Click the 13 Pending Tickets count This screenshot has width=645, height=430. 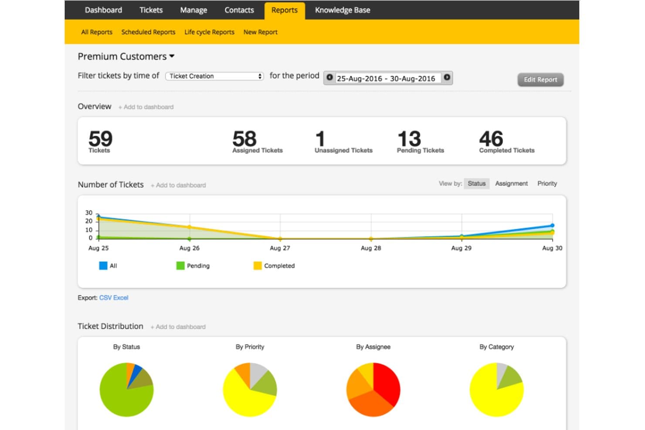coord(420,142)
